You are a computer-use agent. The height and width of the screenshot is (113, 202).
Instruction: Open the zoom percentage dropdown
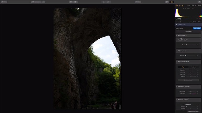pyautogui.click(x=34, y=2)
